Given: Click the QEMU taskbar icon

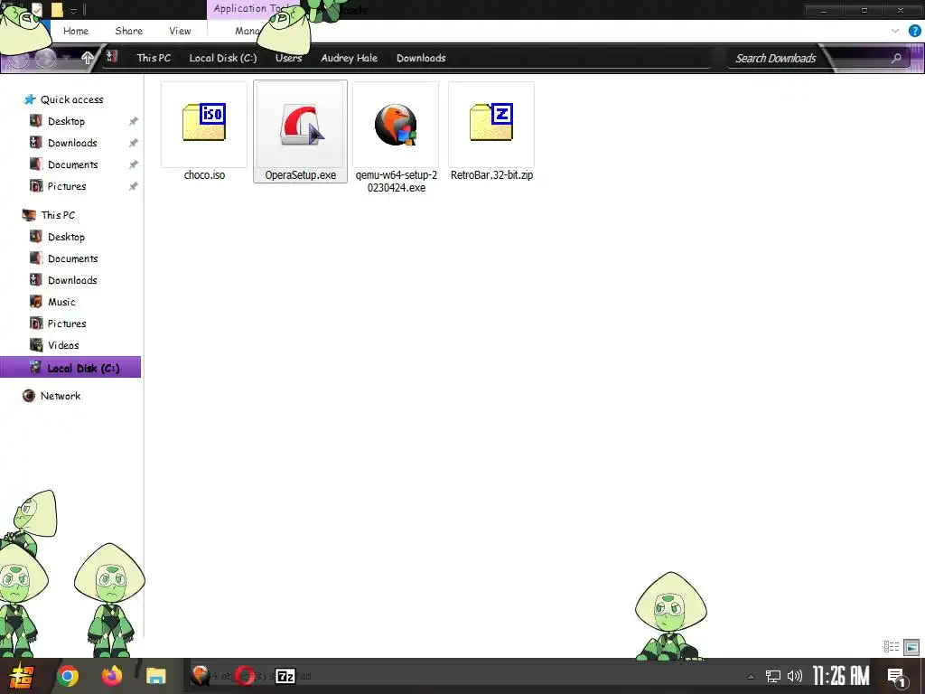Looking at the screenshot, I should (x=201, y=676).
